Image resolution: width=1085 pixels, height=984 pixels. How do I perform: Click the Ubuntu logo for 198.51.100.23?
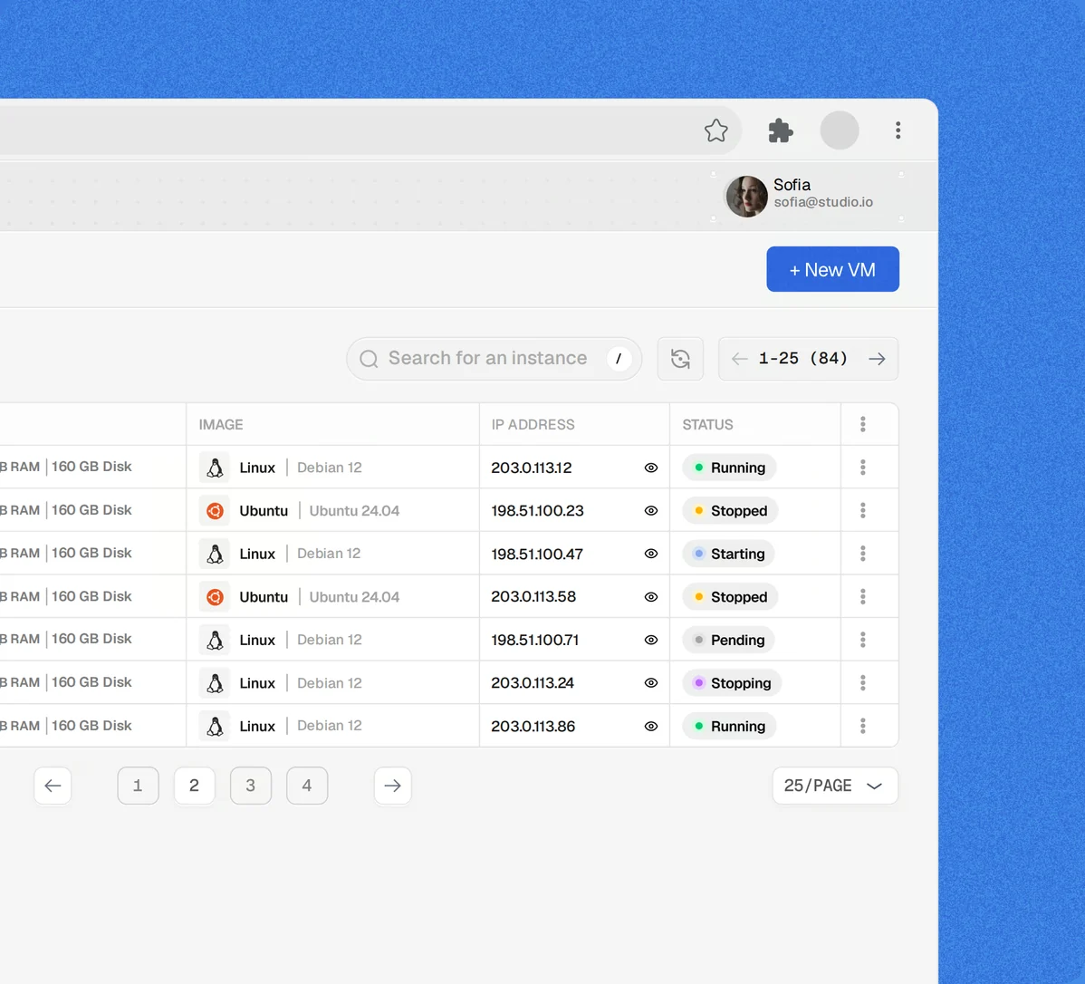tap(215, 511)
